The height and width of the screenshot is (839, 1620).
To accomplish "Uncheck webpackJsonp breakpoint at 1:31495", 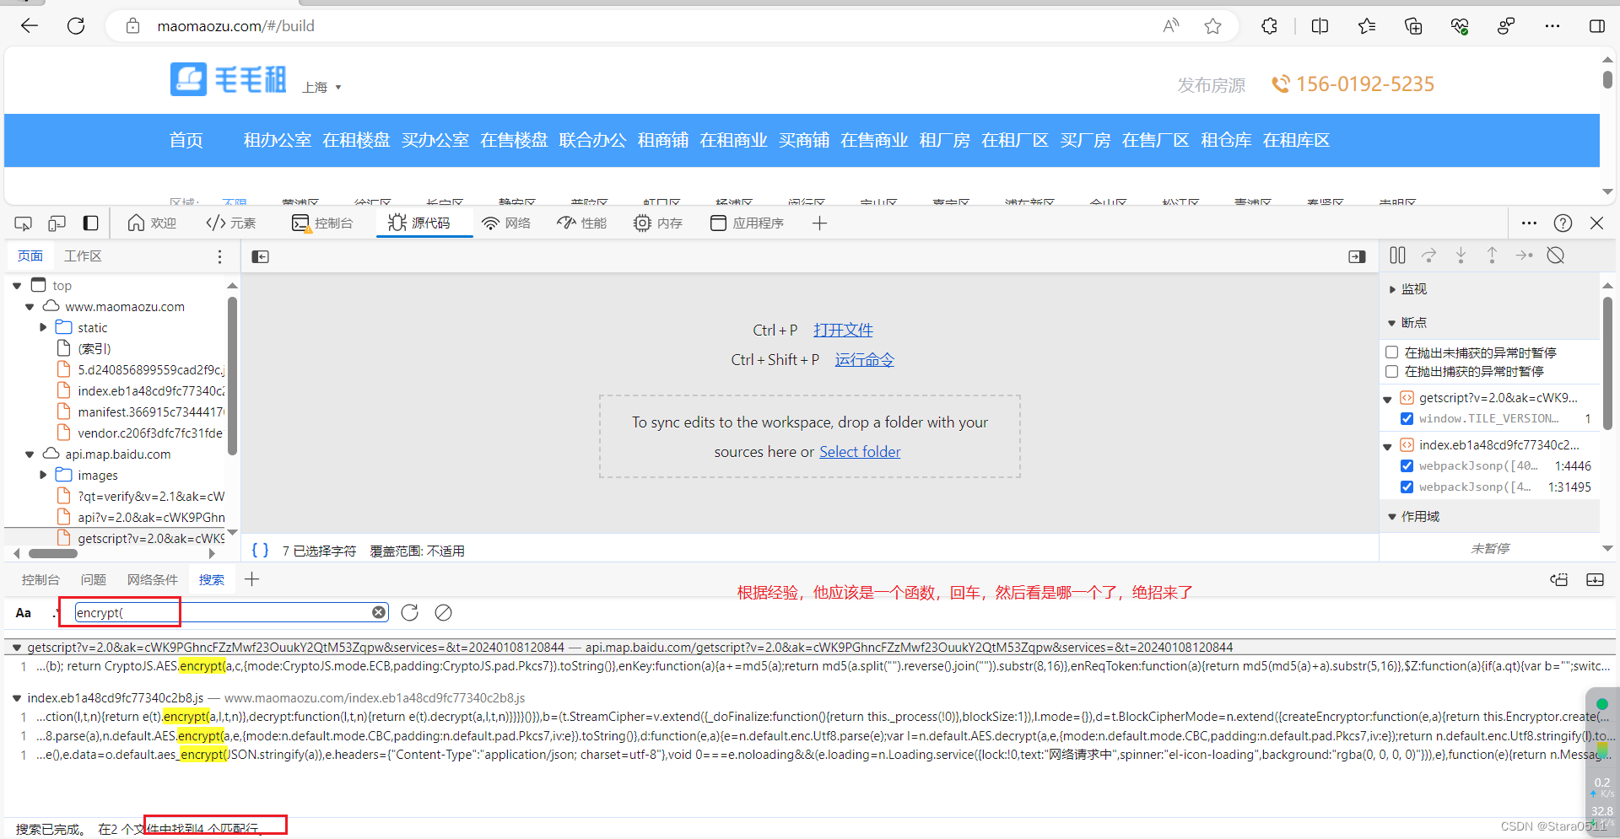I will 1407,487.
